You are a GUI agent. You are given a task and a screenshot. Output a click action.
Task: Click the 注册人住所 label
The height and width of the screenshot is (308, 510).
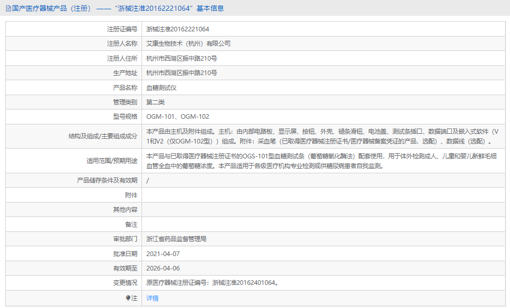[122, 59]
